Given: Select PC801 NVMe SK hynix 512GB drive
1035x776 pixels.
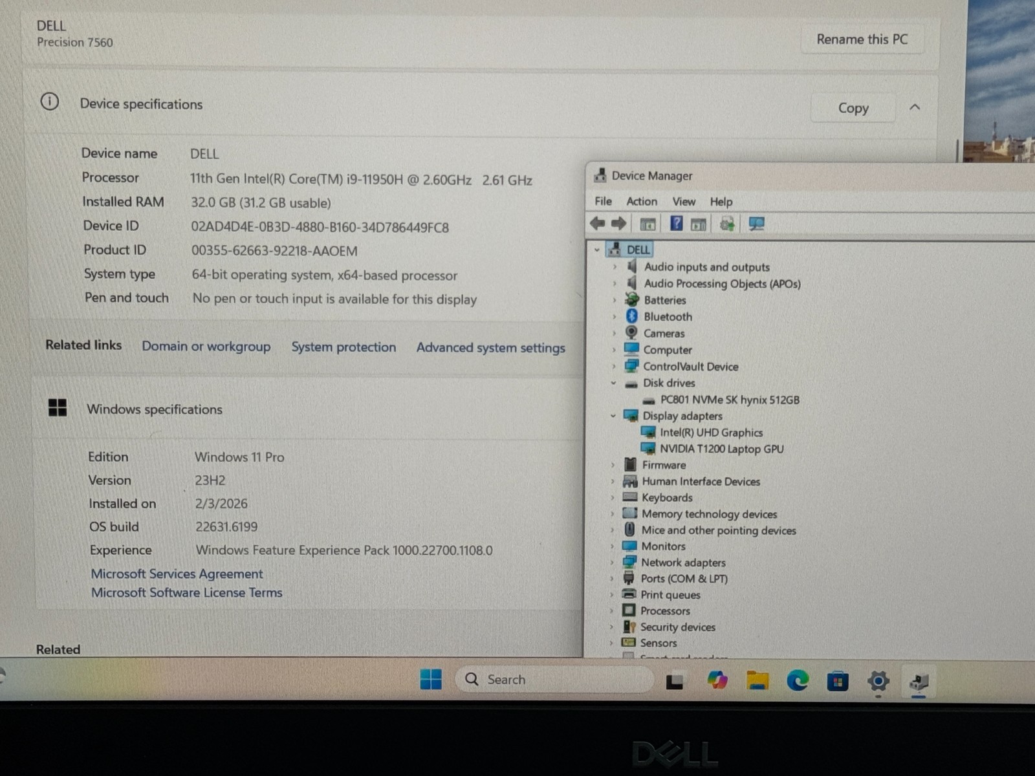Looking at the screenshot, I should click(730, 400).
